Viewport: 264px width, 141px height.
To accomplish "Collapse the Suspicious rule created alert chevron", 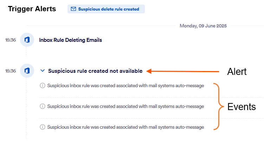I will pos(43,71).
